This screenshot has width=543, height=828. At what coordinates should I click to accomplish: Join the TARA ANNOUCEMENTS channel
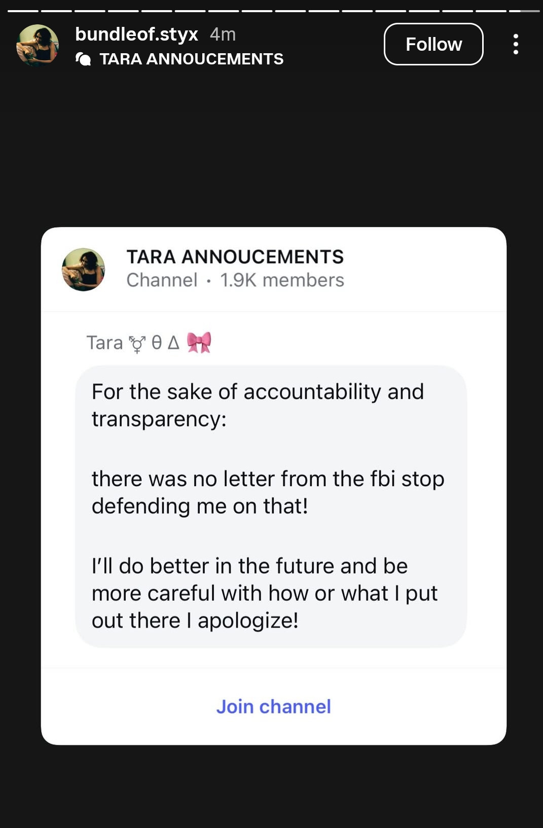(x=273, y=706)
